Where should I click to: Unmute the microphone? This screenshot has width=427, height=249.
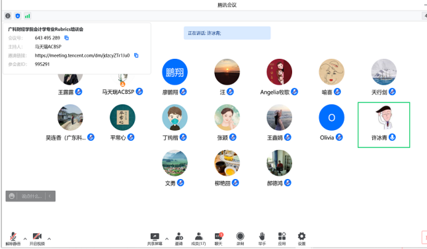coord(13,239)
